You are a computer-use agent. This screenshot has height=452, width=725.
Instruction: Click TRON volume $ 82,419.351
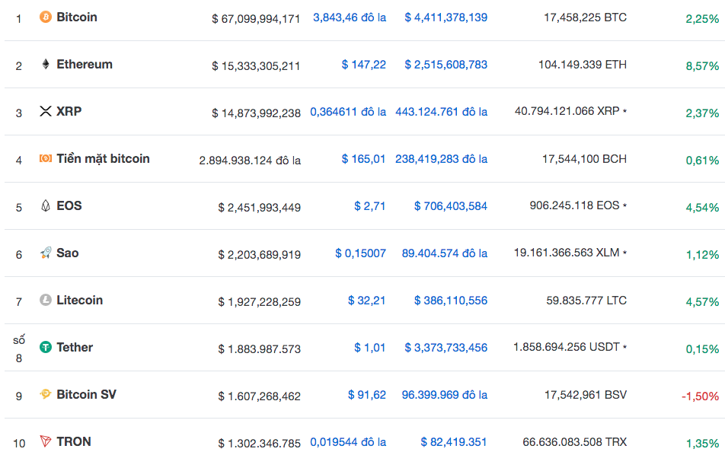pos(454,442)
